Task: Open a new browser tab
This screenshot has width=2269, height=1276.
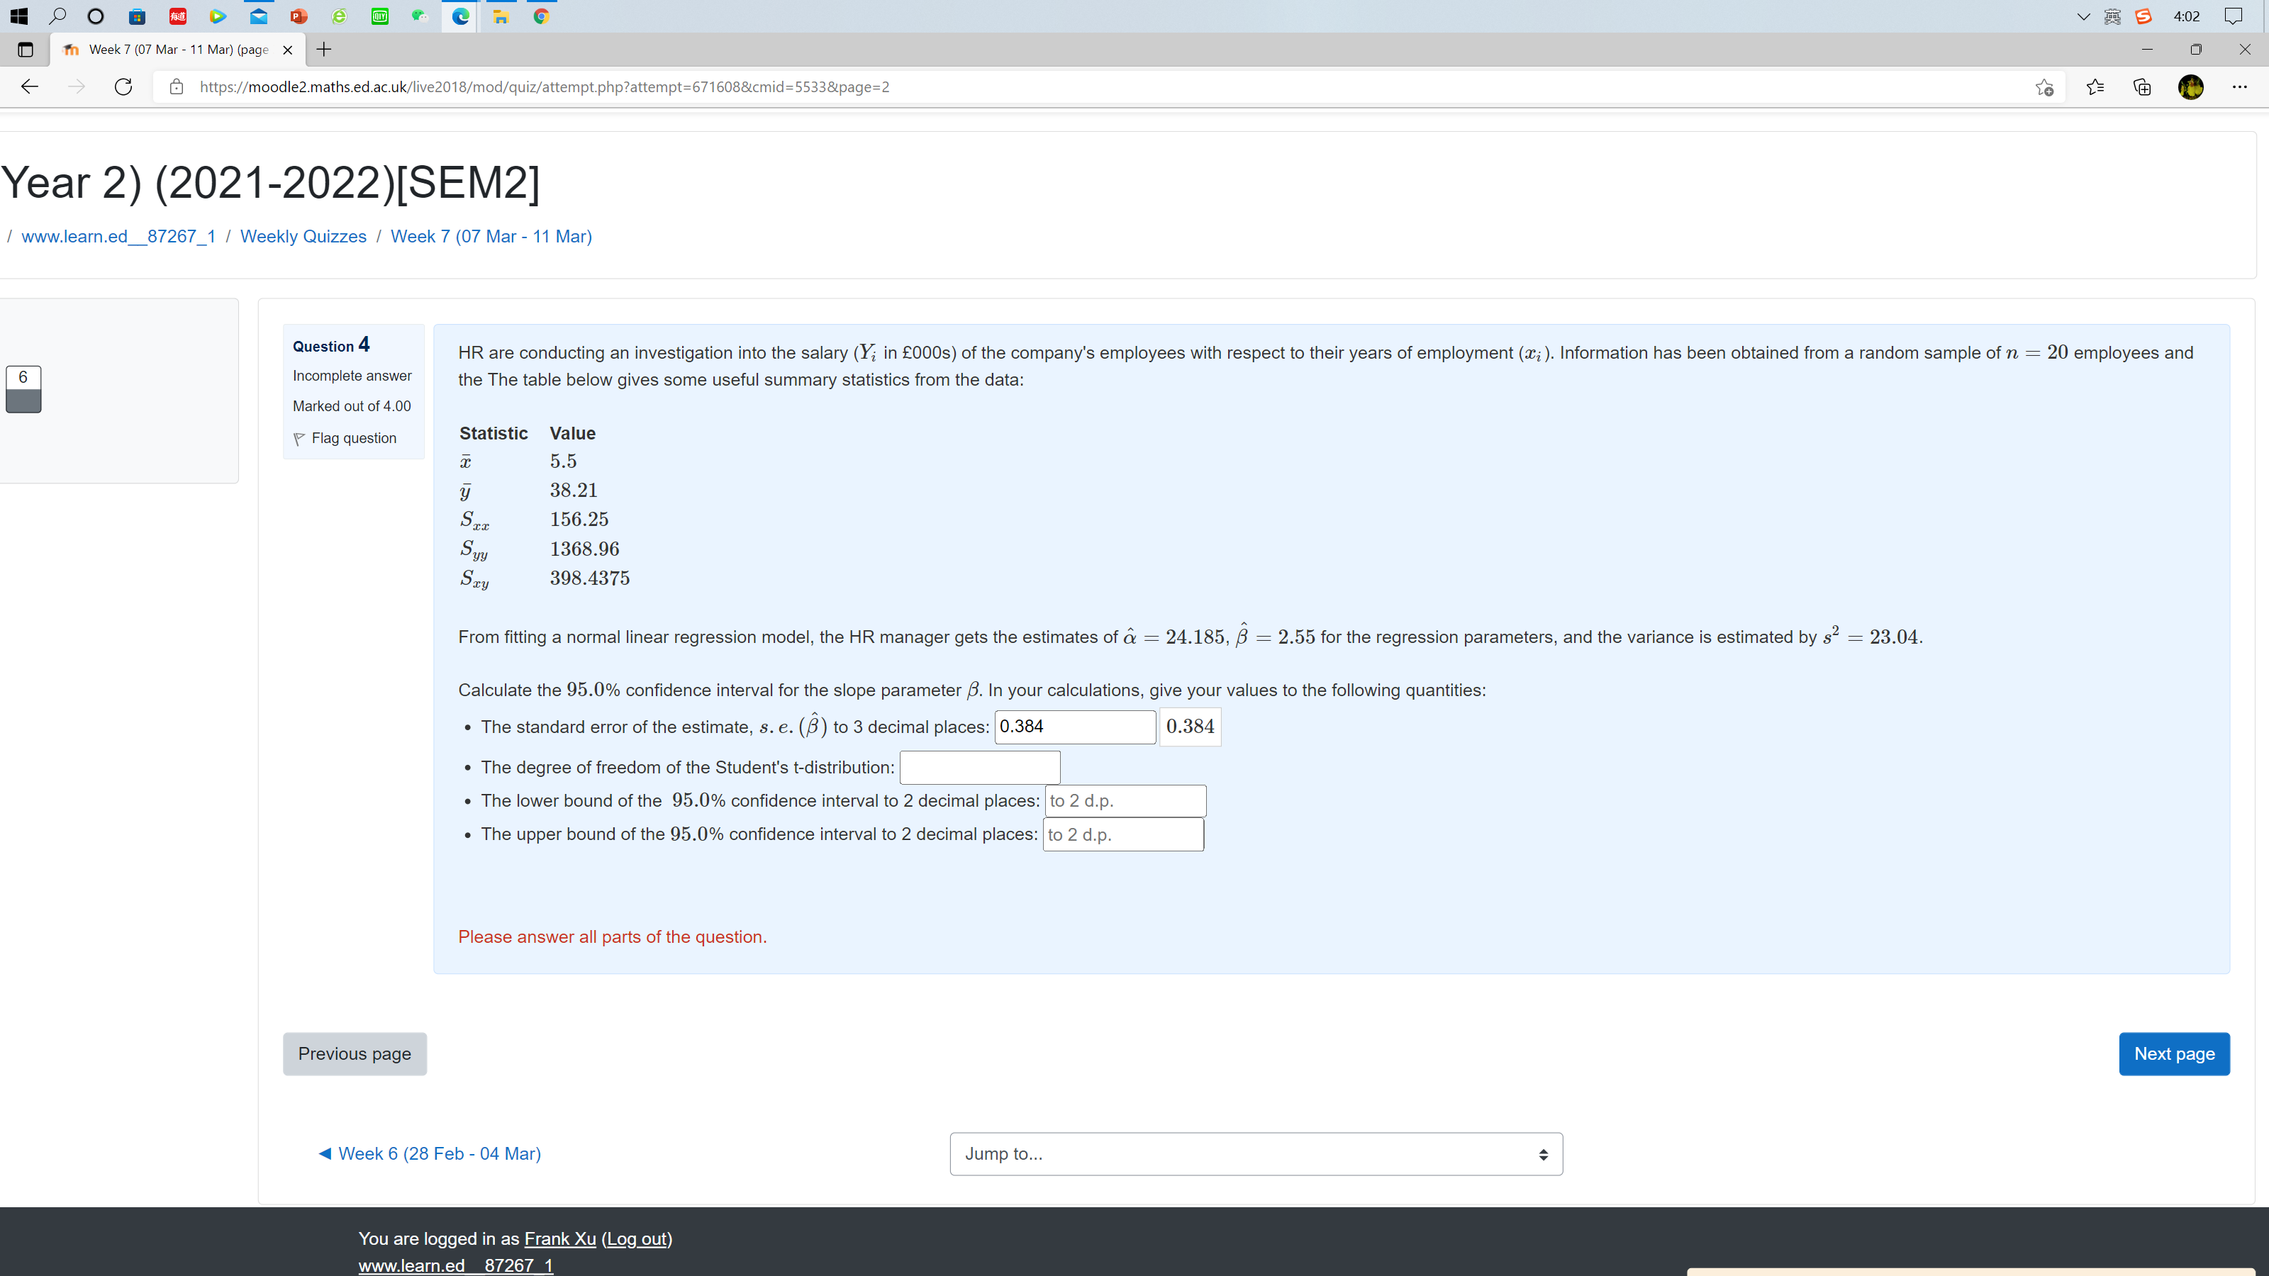Action: (x=324, y=50)
